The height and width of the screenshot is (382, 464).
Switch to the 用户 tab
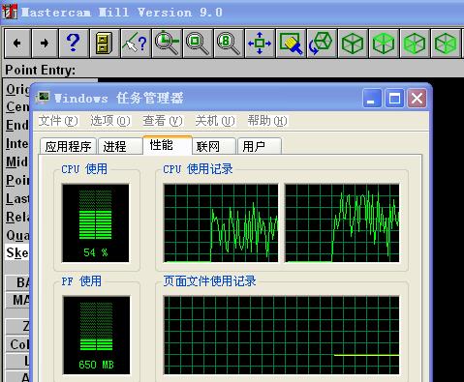click(x=260, y=146)
